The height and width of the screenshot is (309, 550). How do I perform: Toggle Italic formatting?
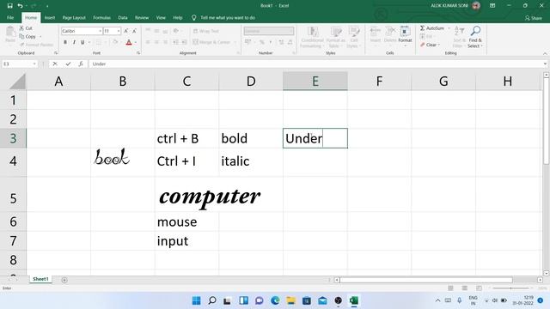click(74, 42)
